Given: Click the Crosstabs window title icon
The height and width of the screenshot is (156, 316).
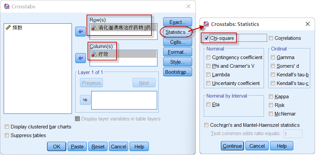Looking at the screenshot, I should [x=7, y=6].
